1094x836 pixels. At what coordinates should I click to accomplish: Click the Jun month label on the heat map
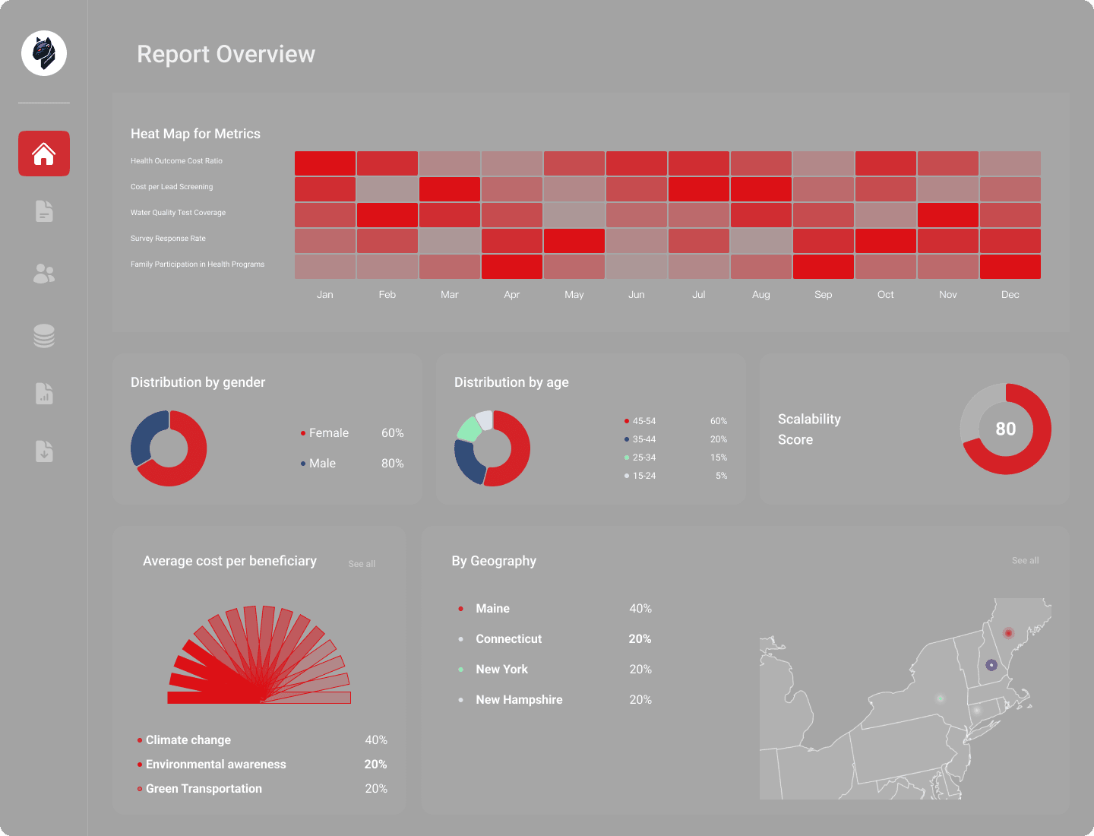pos(637,295)
